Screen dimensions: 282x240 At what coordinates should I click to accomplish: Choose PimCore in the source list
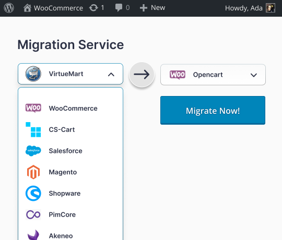pyautogui.click(x=70, y=214)
